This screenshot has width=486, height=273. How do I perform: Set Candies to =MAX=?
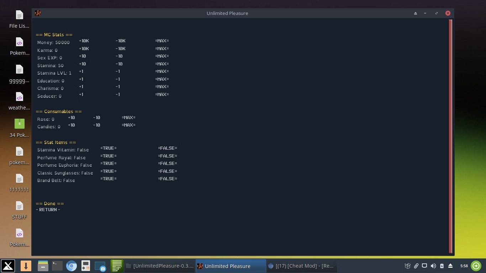click(x=129, y=125)
